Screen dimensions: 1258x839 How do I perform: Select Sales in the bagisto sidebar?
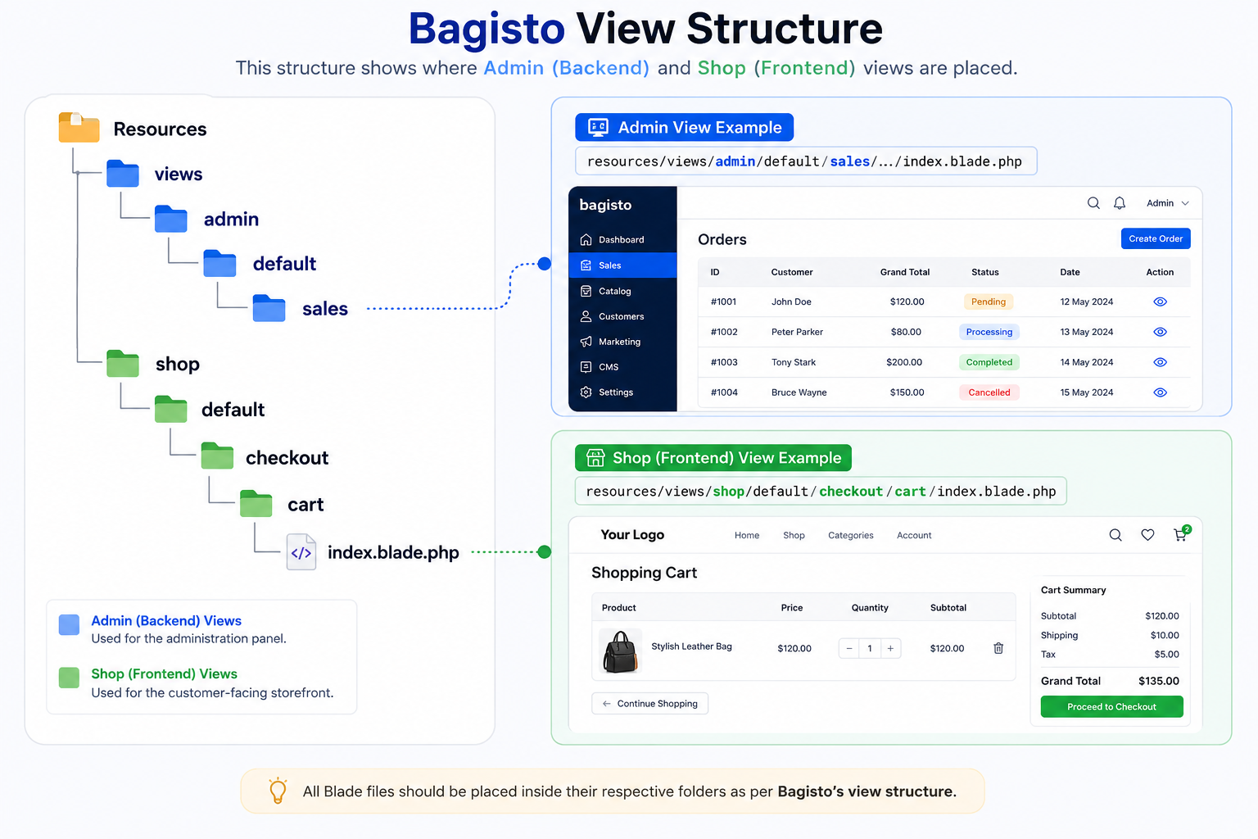tap(622, 265)
